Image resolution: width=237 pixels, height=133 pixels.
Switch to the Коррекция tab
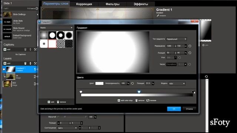click(x=84, y=4)
